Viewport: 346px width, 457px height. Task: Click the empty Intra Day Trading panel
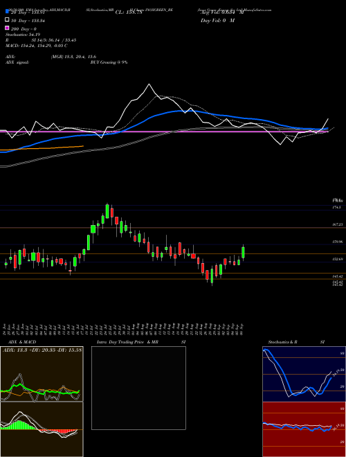138,388
